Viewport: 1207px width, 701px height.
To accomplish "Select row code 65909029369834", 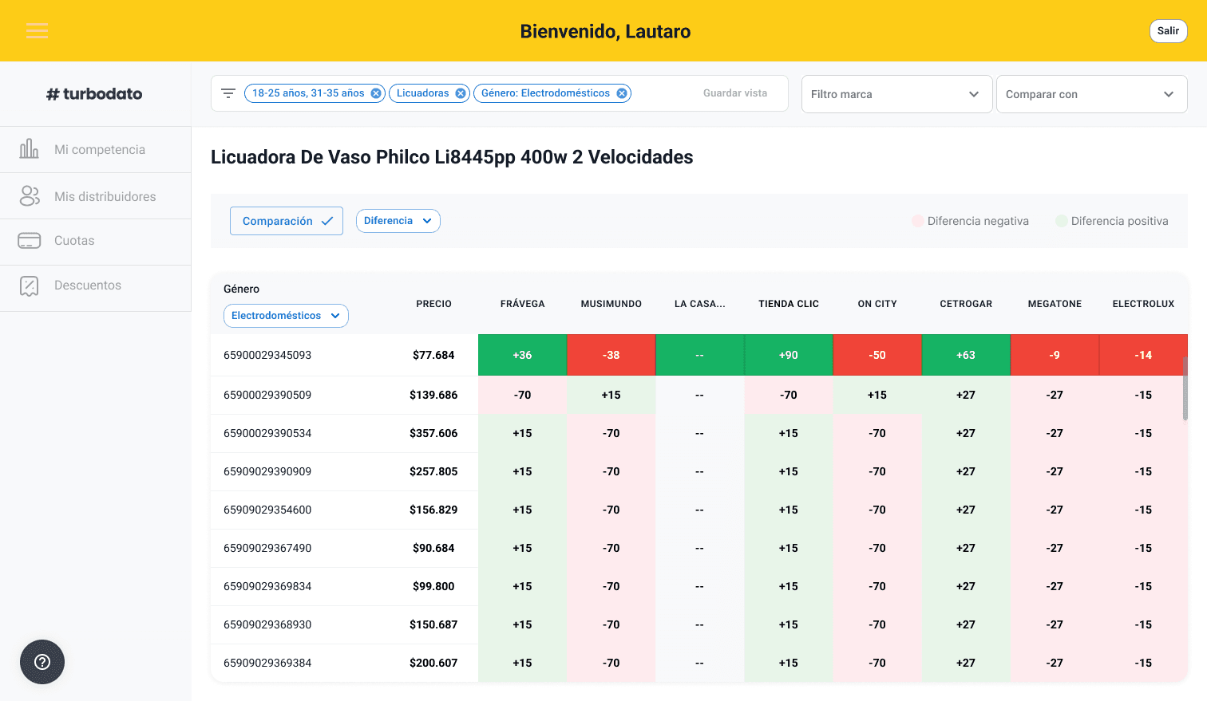I will pos(267,586).
